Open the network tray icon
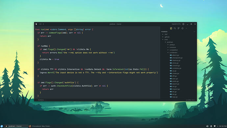 [x=215, y=126]
